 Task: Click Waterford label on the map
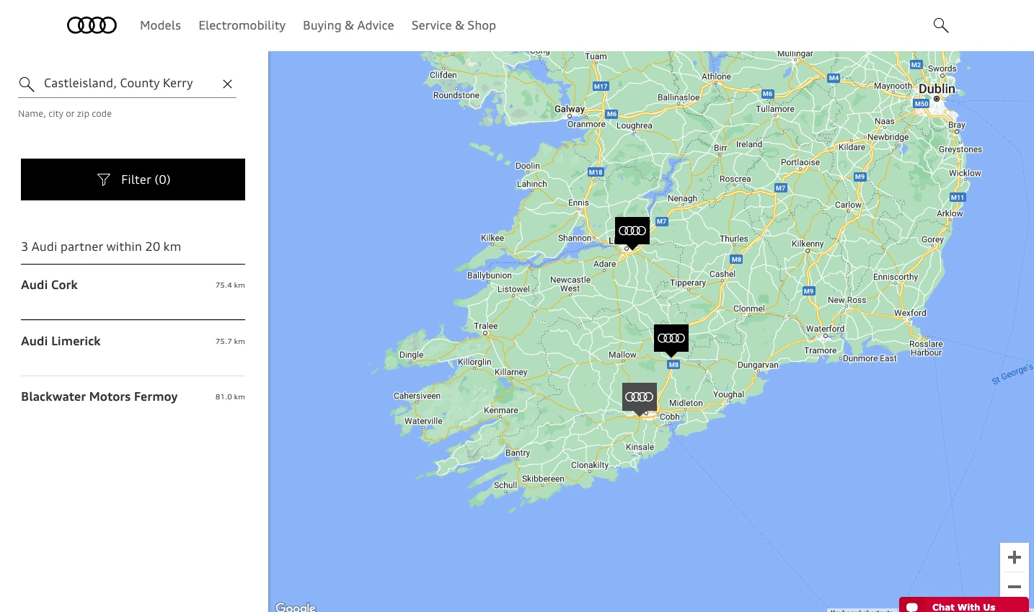[825, 329]
